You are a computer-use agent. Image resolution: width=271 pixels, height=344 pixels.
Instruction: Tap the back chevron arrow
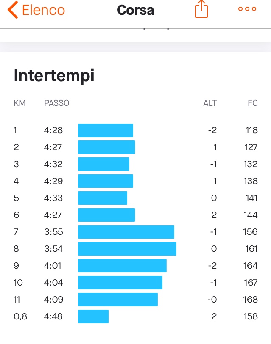tap(13, 10)
